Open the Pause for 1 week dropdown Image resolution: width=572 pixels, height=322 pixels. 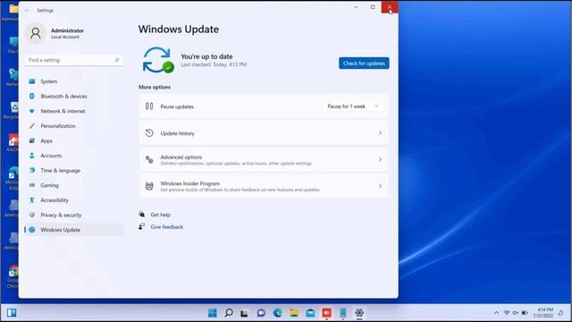[x=353, y=106]
